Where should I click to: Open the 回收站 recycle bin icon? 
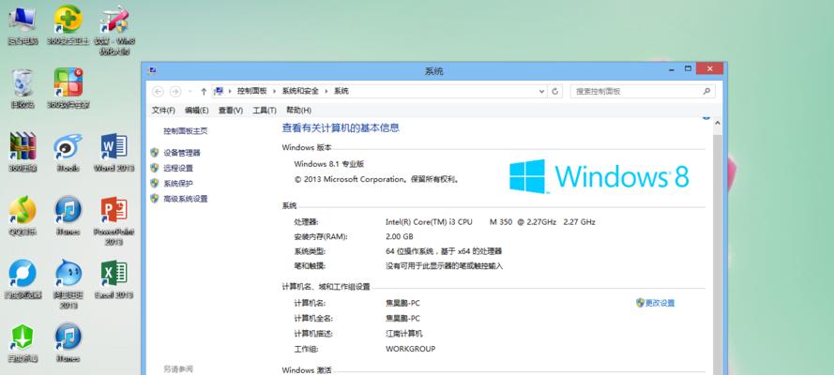[x=23, y=88]
